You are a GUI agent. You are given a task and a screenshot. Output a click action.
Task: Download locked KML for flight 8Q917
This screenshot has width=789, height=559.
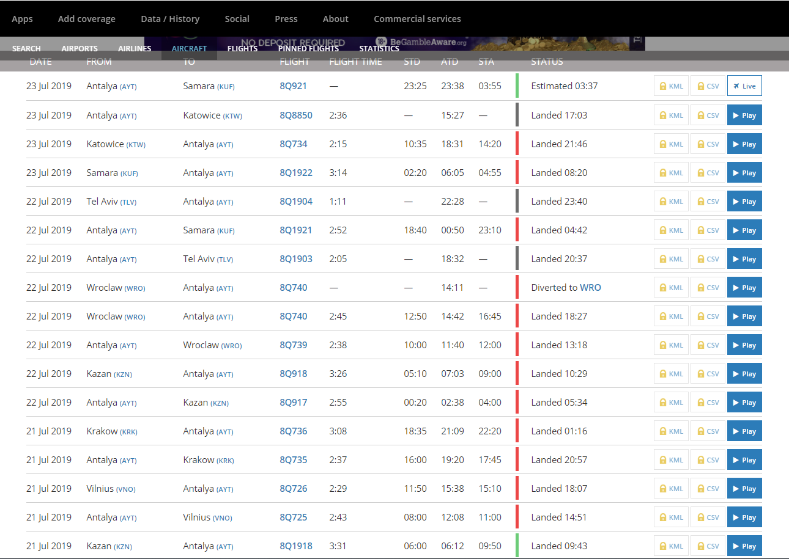tap(671, 403)
